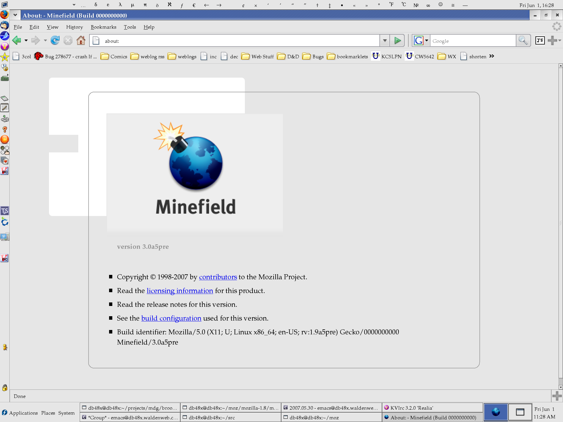Click the magnifying glass search button
Viewport: 563px width, 422px height.
(523, 41)
